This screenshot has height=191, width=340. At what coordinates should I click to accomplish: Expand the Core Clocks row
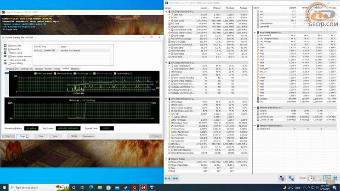click(x=169, y=21)
